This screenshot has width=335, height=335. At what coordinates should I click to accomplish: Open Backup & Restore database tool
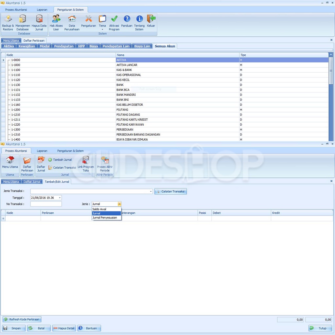click(8, 23)
